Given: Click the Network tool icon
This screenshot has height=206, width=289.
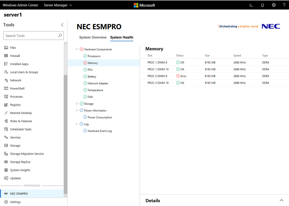Looking at the screenshot, I should tap(6, 80).
